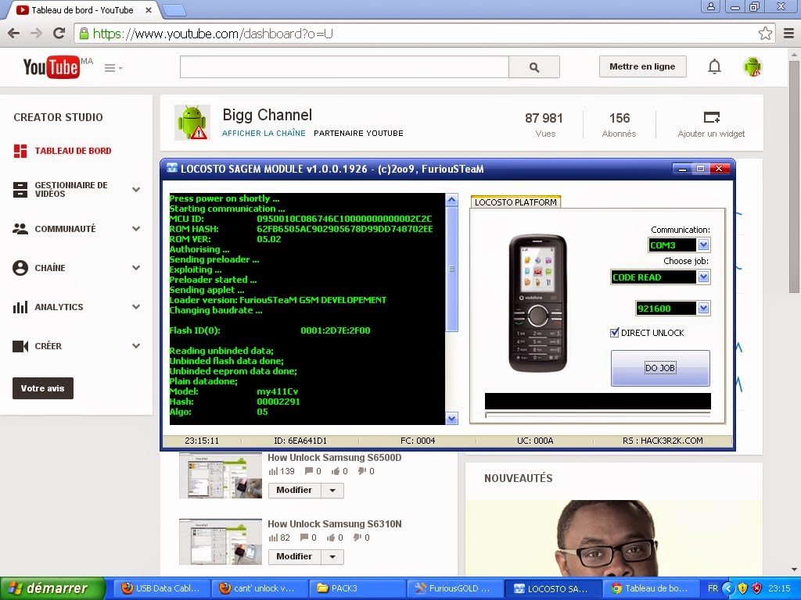
Task: Open notifications bell
Action: point(714,67)
